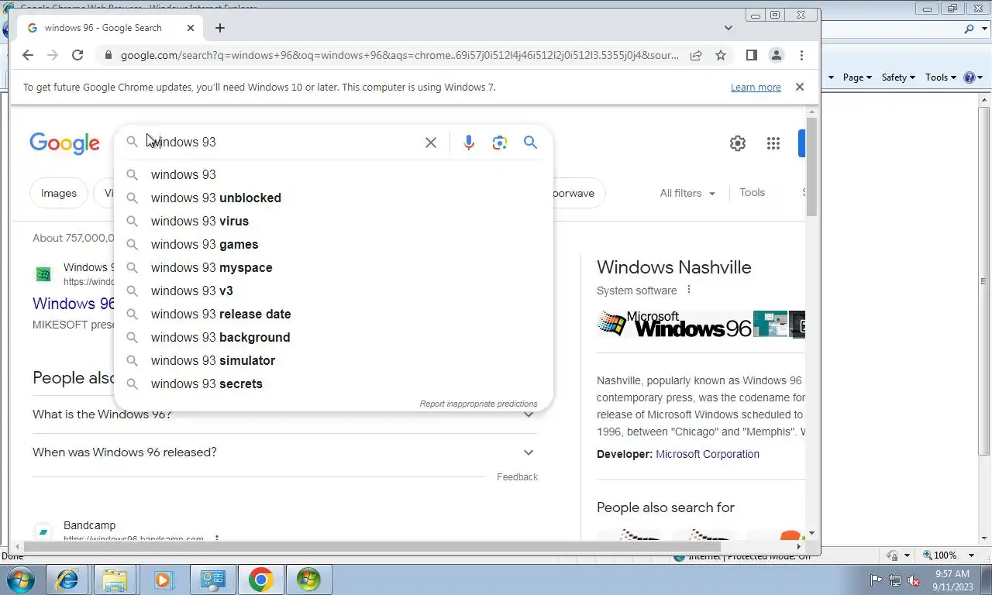Go back using Chrome's back arrow
992x595 pixels.
point(28,55)
